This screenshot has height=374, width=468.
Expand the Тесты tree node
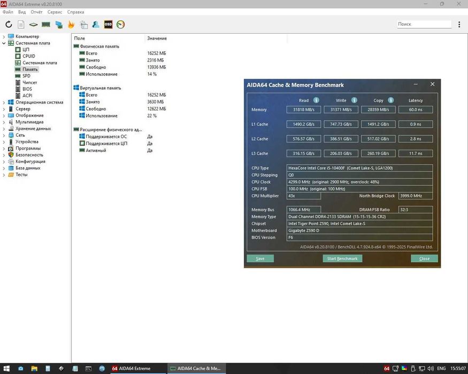(4, 175)
